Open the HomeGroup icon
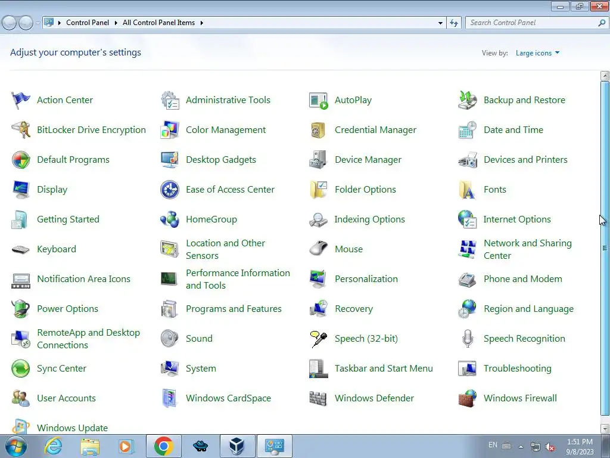This screenshot has height=458, width=610. (170, 219)
